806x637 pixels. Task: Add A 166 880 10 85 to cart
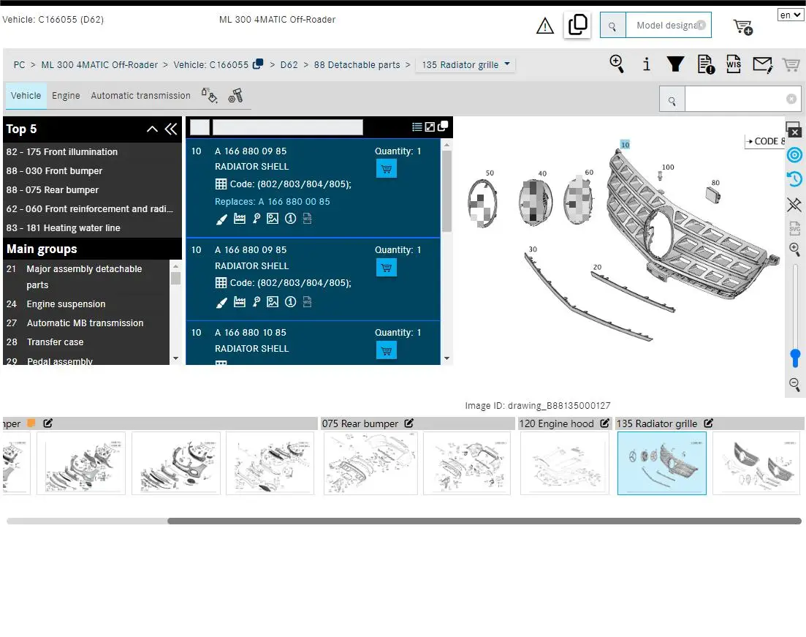coord(386,350)
